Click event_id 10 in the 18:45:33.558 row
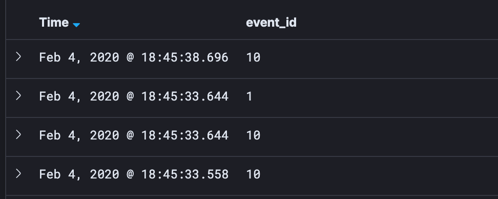The width and height of the screenshot is (498, 199). coord(253,174)
